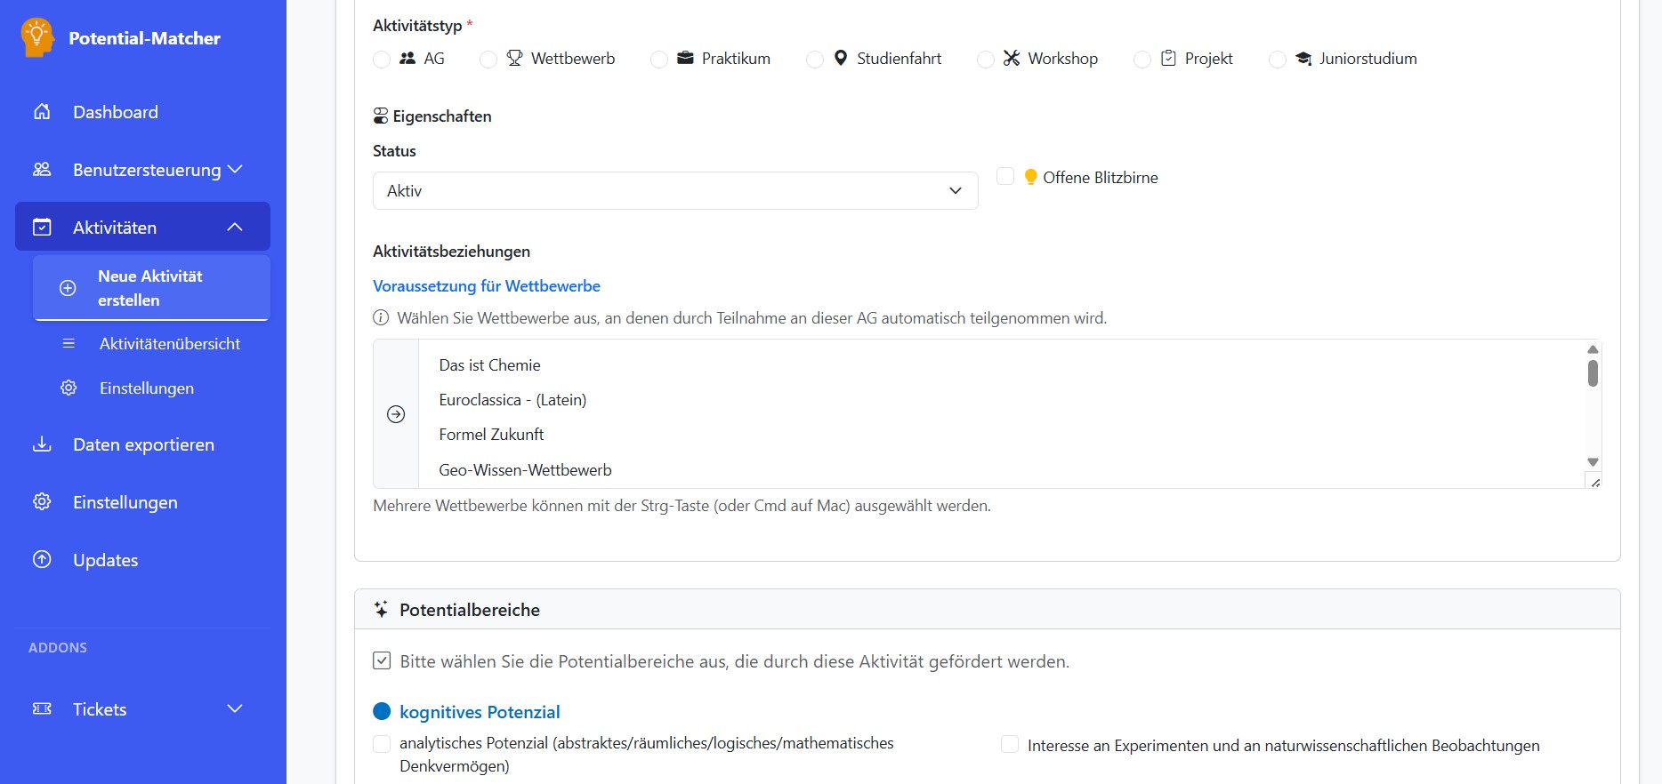Viewport: 1662px width, 784px height.
Task: Click the gear icon for main Einstellungen
Action: pos(42,501)
